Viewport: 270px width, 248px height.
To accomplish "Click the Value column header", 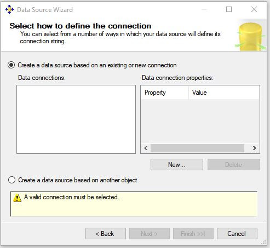I will (x=224, y=93).
